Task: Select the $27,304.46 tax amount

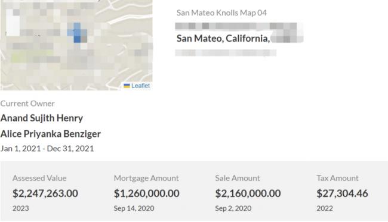Action: pyautogui.click(x=342, y=193)
